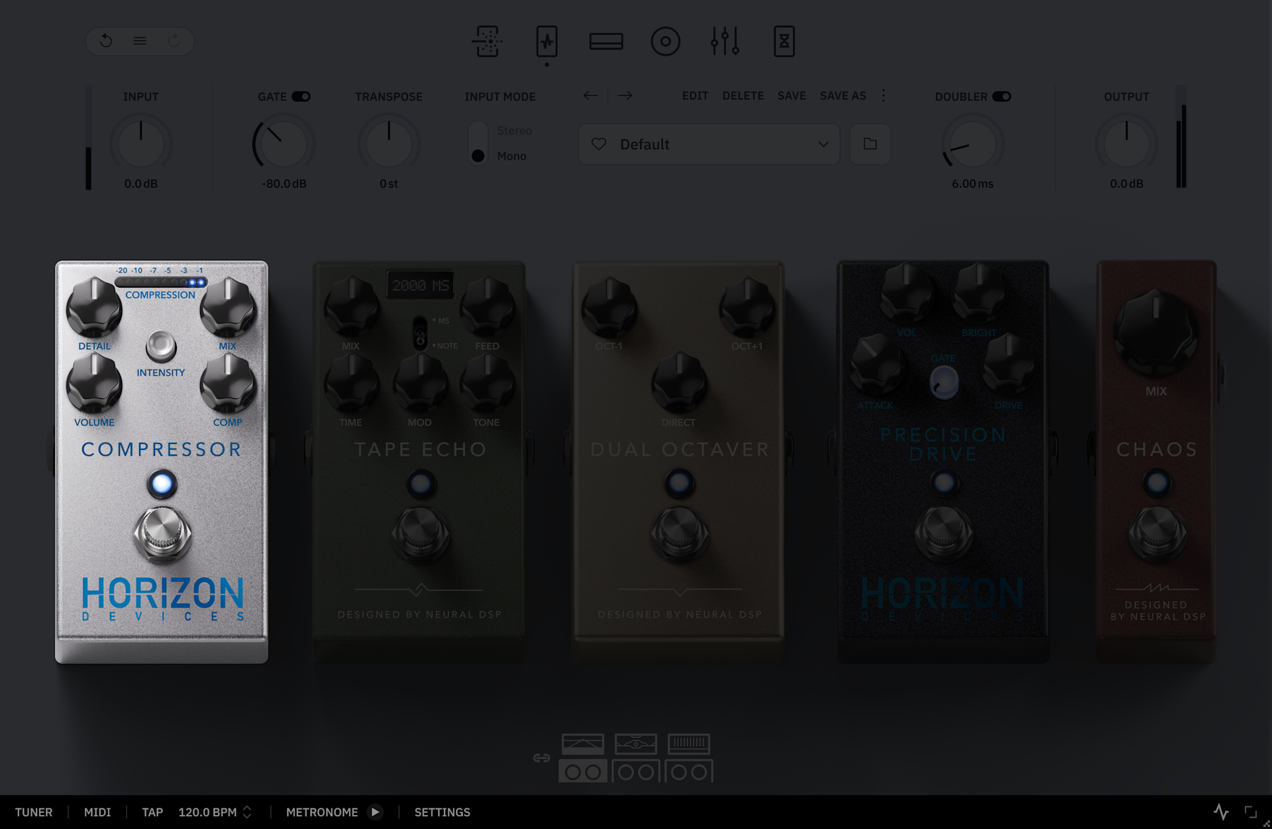The image size is (1272, 829).
Task: Click the DELETE preset button
Action: point(743,95)
